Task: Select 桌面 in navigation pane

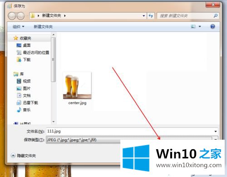Action: (27, 46)
